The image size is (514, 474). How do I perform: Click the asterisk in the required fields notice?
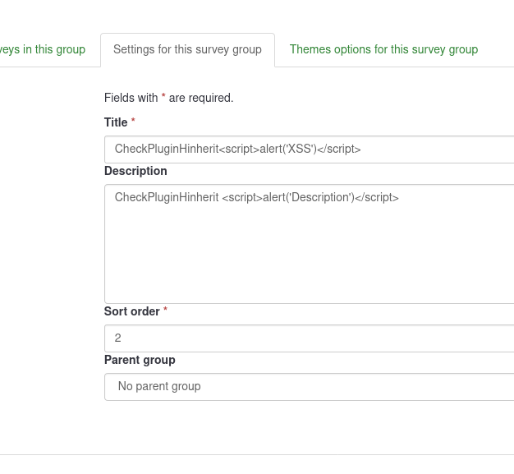pos(163,97)
